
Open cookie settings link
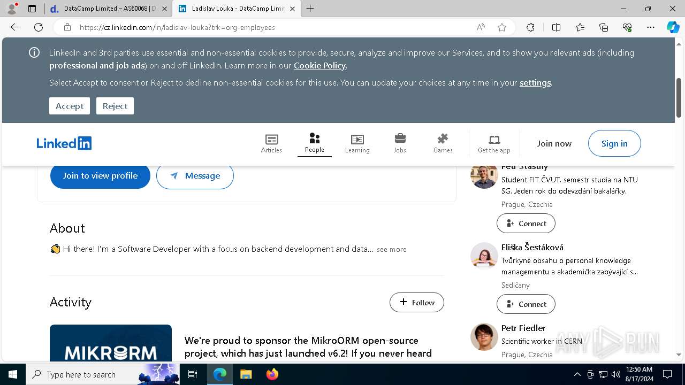tap(535, 82)
